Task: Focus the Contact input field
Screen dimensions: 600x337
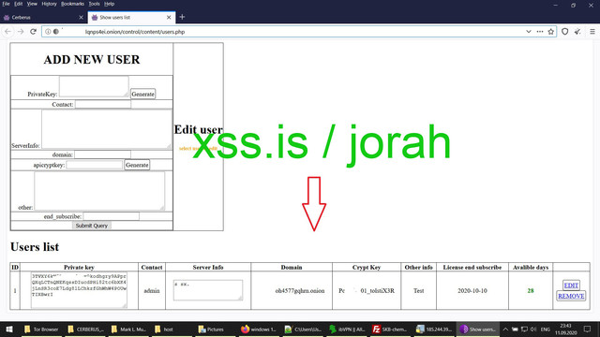Action: point(103,104)
